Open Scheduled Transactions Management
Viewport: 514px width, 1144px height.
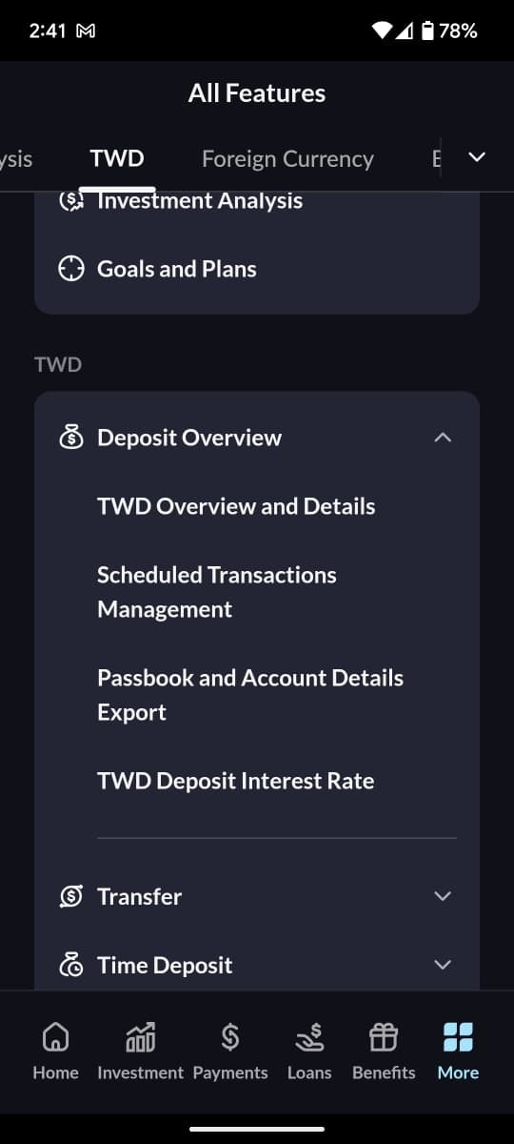[x=217, y=592]
